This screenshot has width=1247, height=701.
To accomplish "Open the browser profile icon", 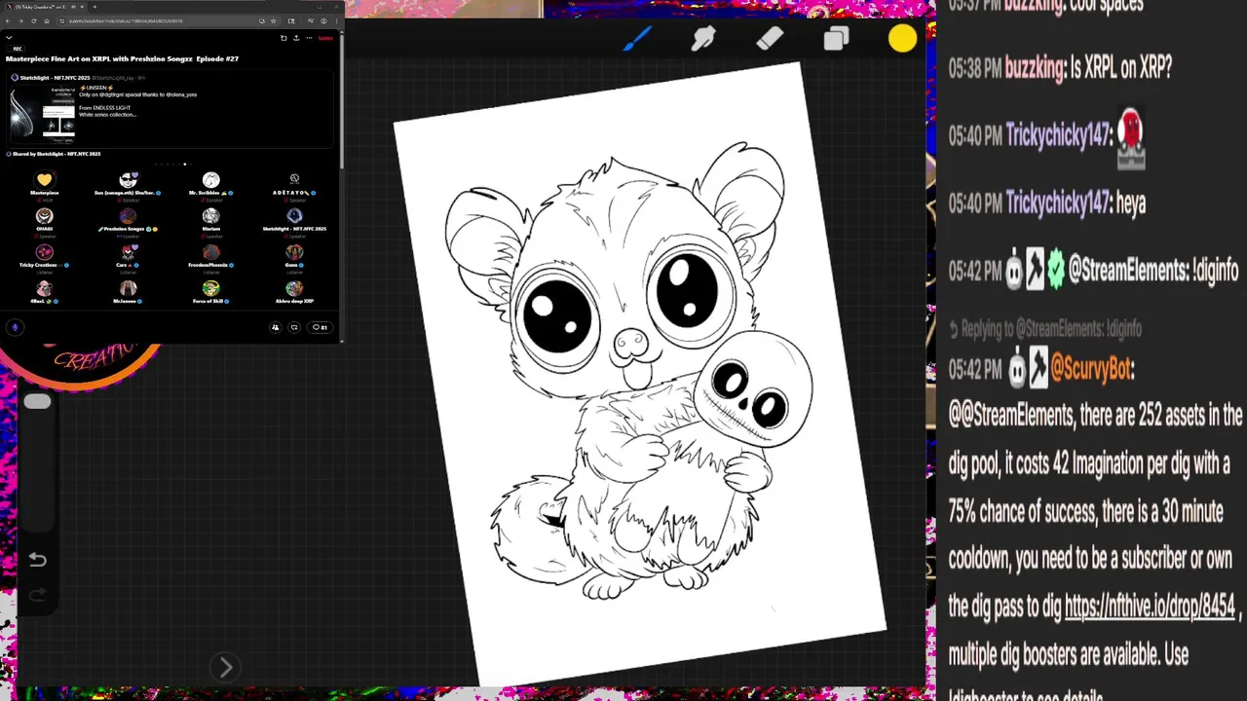I will coord(323,20).
